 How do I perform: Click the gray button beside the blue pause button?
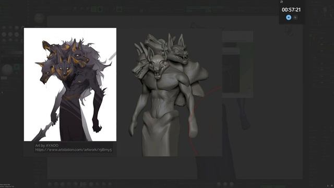point(295,18)
